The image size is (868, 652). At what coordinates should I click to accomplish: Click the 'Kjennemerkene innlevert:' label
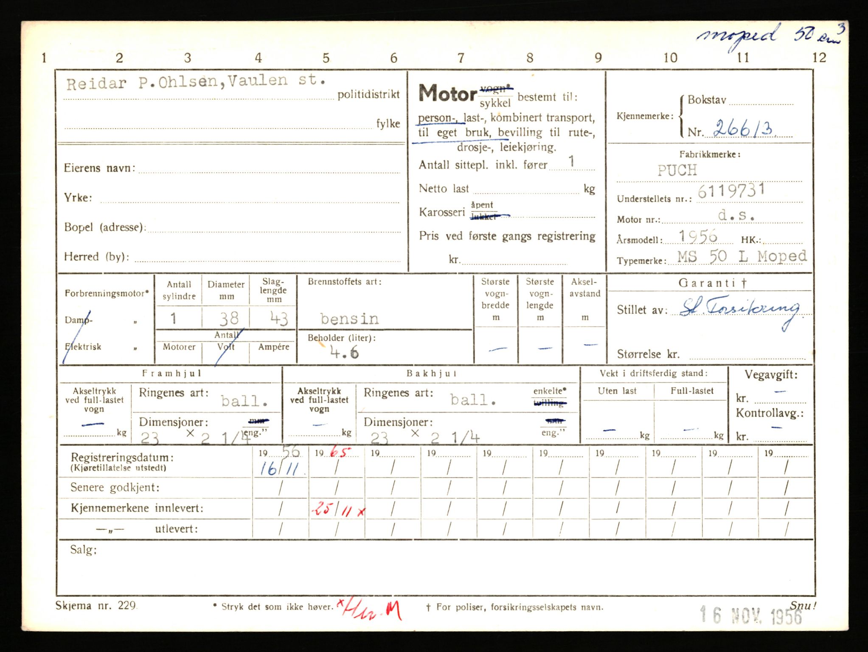[137, 508]
